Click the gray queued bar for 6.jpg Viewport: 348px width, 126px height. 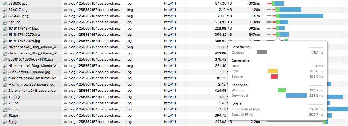click(295, 122)
